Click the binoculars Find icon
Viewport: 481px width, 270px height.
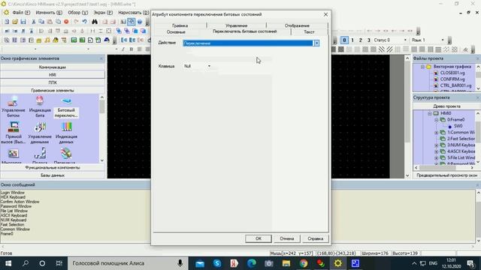pyautogui.click(x=95, y=22)
